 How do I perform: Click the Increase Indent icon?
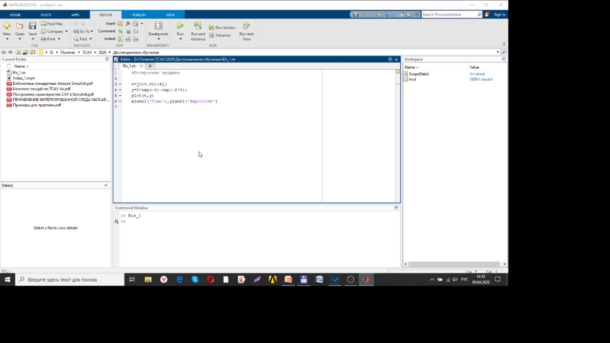tap(128, 39)
